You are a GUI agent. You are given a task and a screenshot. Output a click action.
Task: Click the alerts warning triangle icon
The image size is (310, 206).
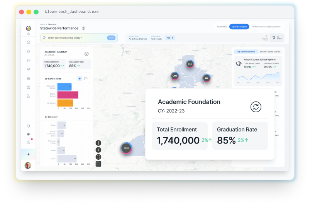(28, 142)
